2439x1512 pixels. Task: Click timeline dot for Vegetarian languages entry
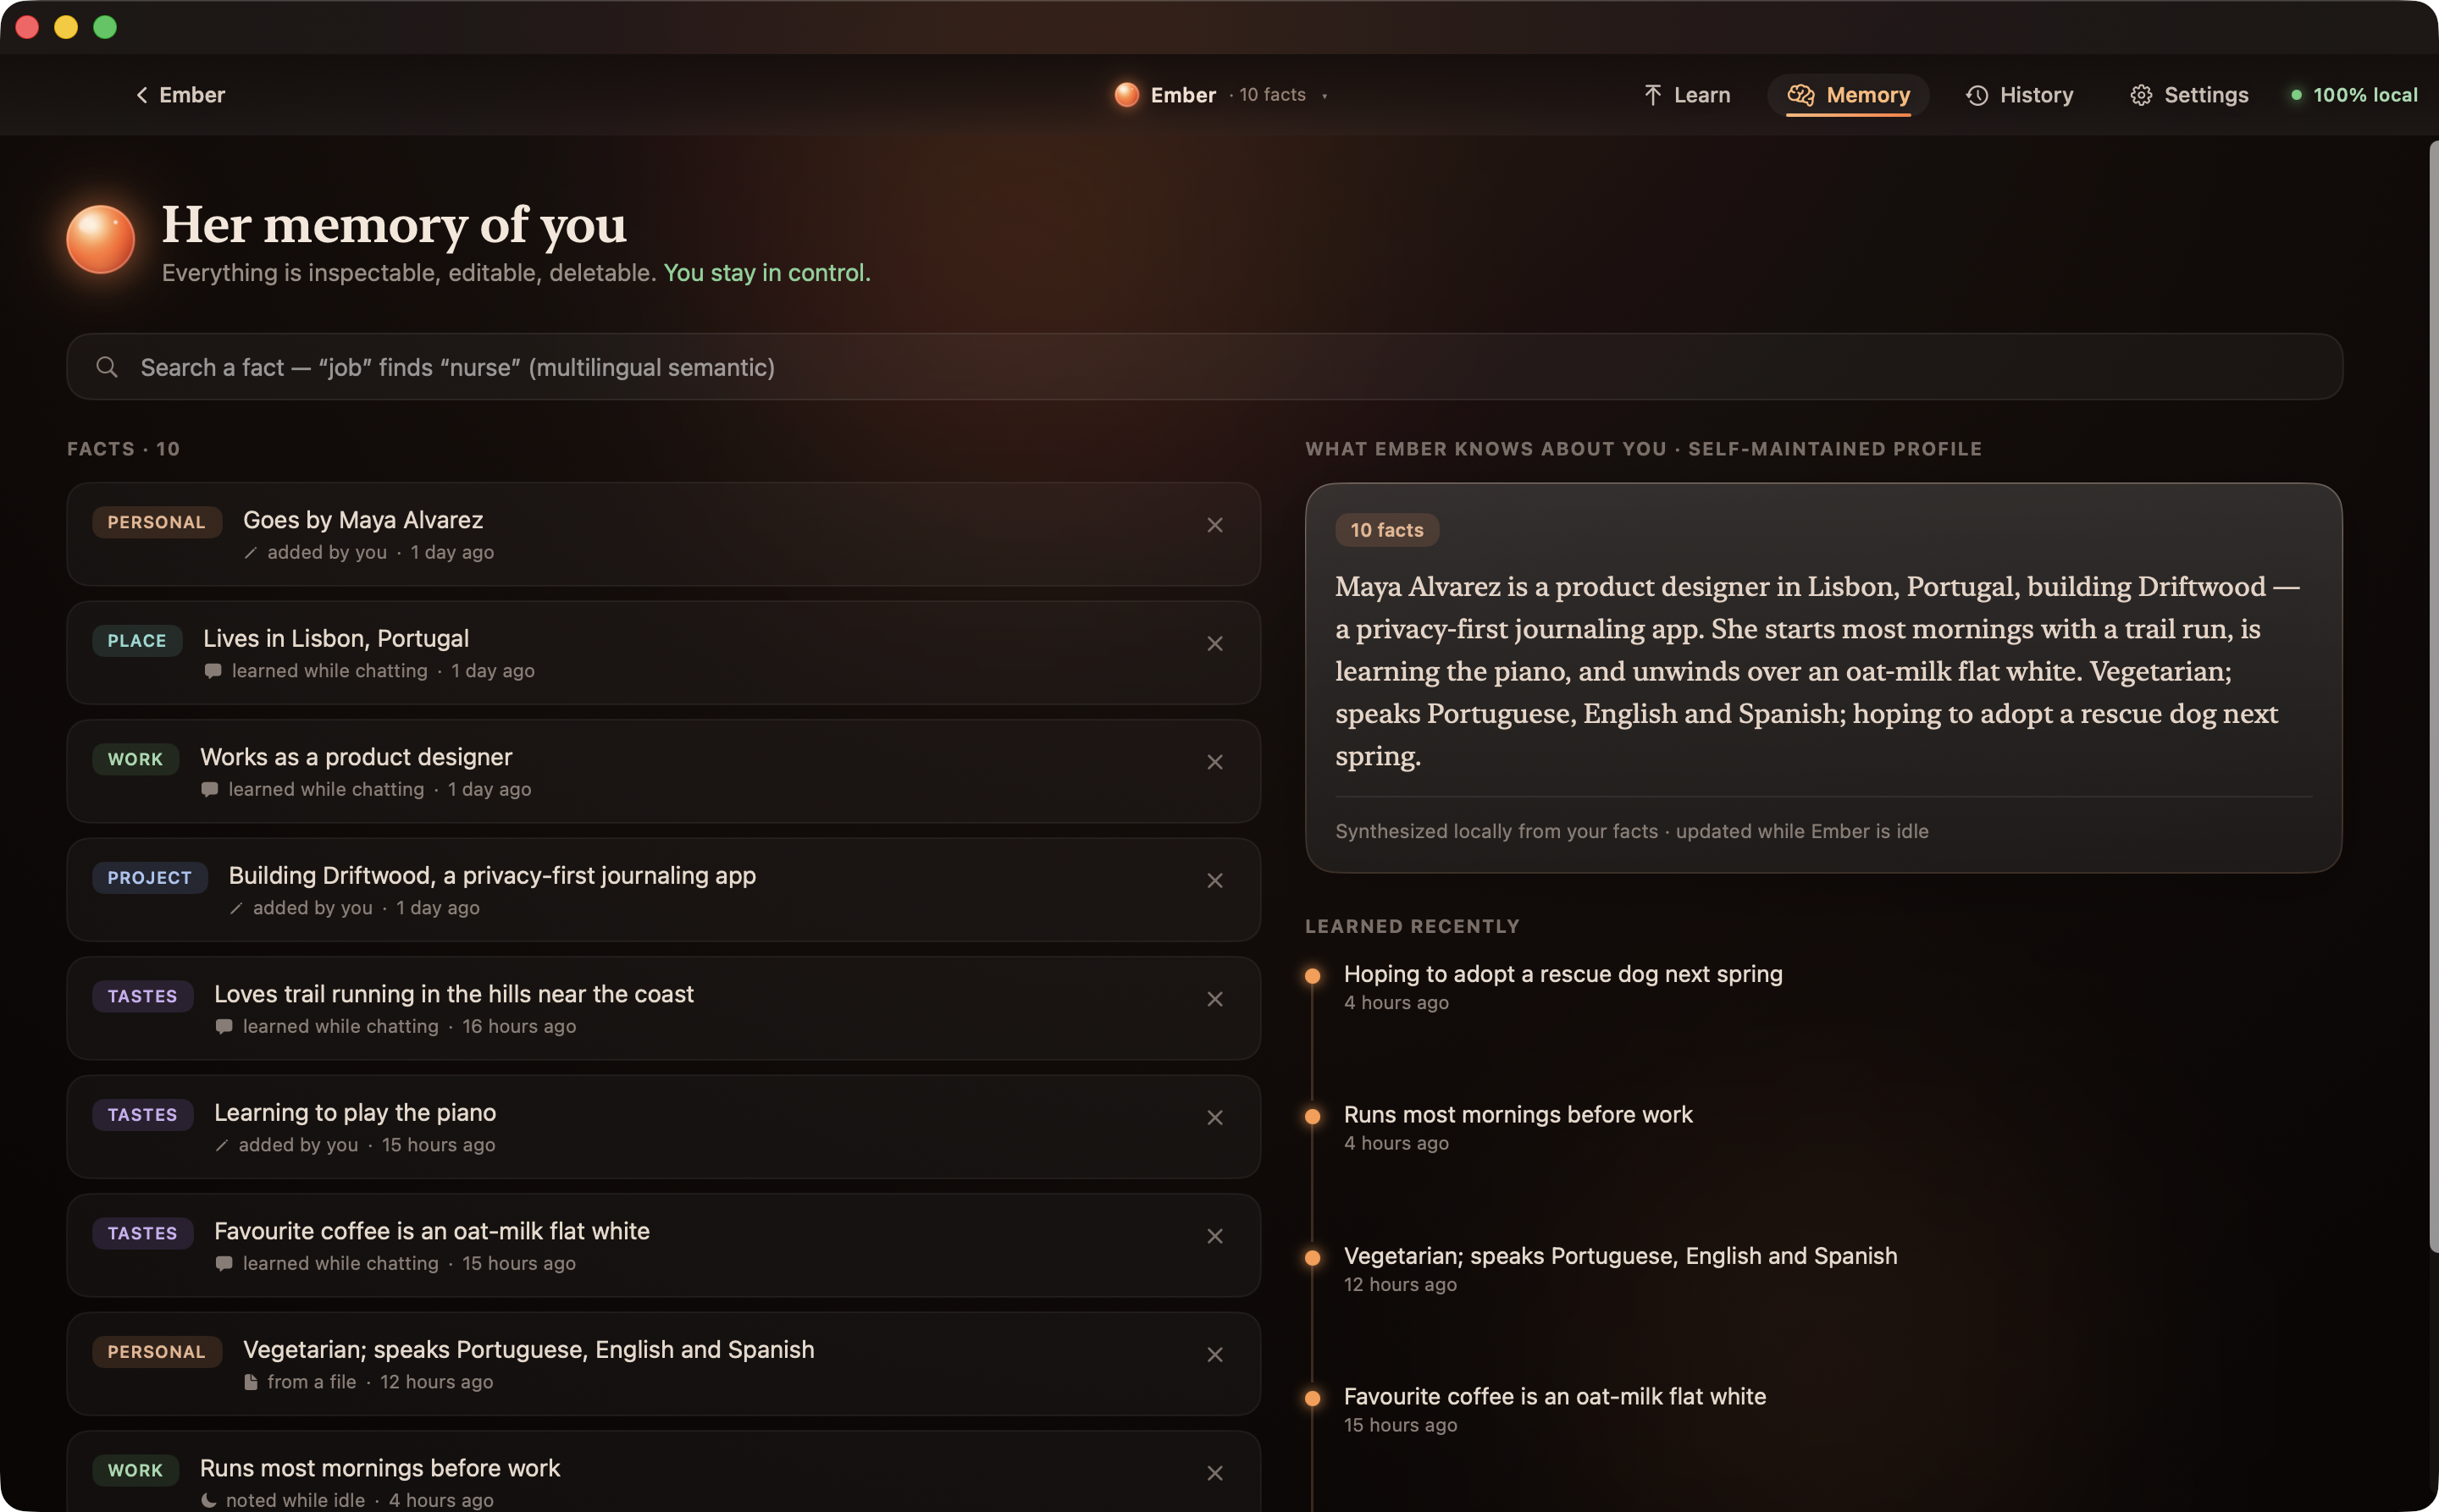click(x=1313, y=1258)
